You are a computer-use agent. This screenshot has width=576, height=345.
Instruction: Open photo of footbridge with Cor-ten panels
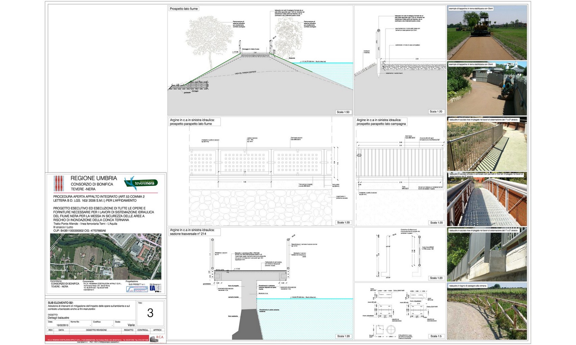click(x=487, y=199)
